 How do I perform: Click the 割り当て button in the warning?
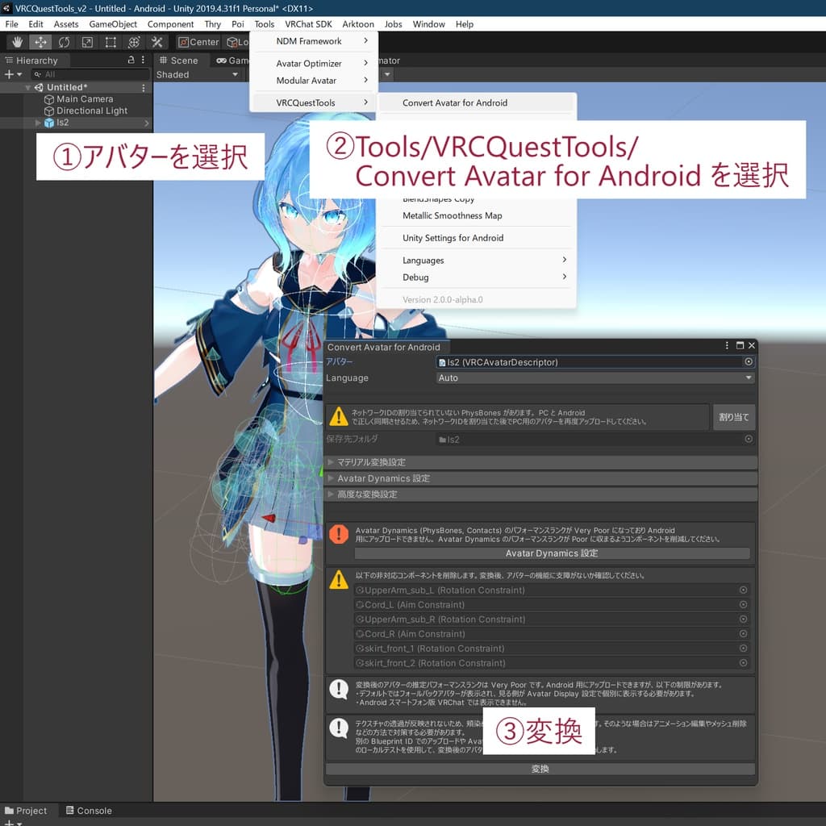tap(734, 417)
